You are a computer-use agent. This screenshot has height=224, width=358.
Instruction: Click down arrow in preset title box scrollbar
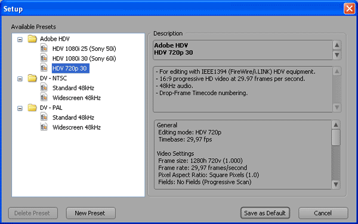(337, 55)
